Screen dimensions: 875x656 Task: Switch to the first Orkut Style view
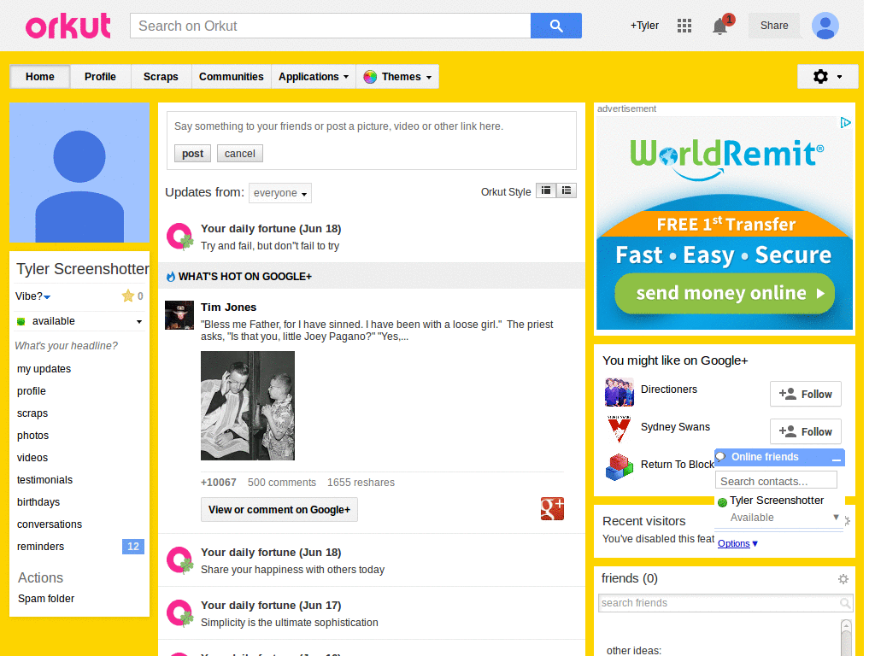coord(546,190)
